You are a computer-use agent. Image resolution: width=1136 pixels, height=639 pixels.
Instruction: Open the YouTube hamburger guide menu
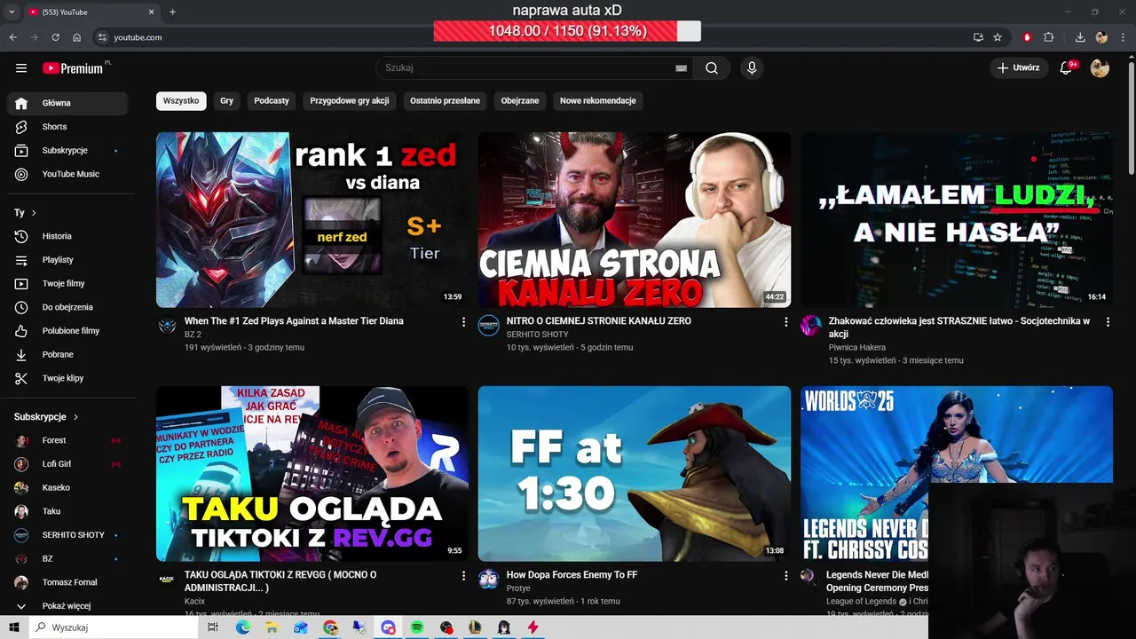[21, 68]
